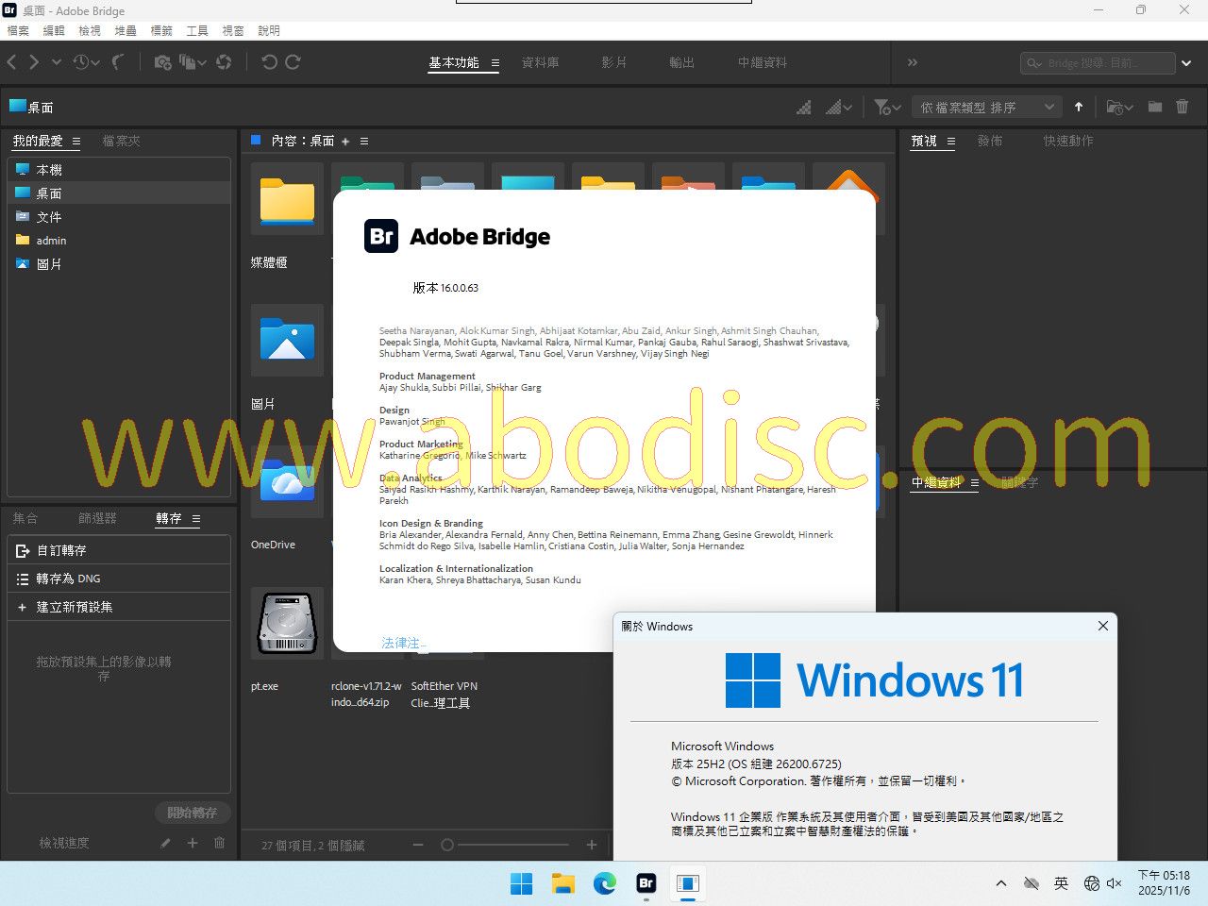Expand the thumbnail quality options dropdown
The width and height of the screenshot is (1208, 906).
[839, 108]
